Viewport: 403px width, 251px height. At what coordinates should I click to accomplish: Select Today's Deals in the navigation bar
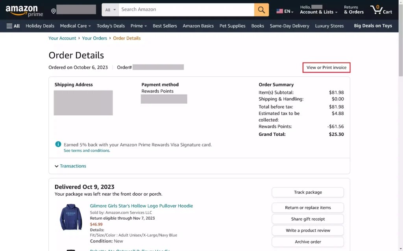point(111,26)
